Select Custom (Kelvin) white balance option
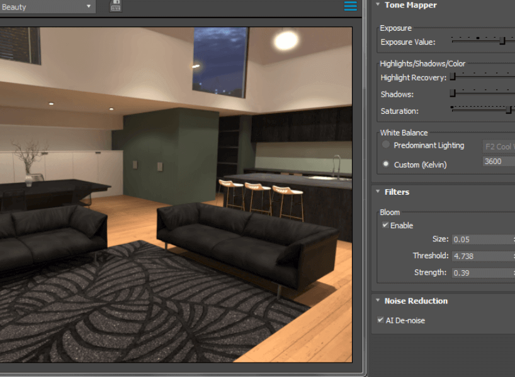 pyautogui.click(x=386, y=164)
